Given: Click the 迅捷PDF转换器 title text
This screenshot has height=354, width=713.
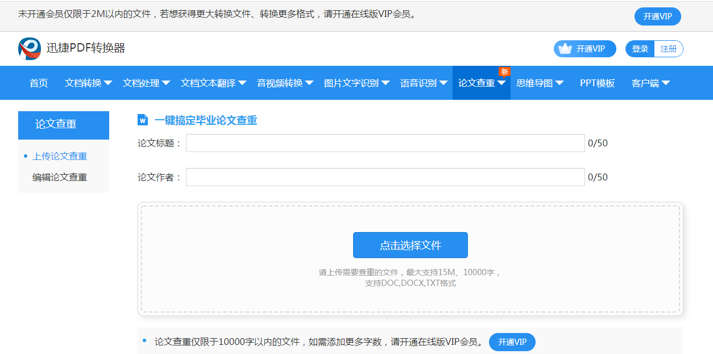Looking at the screenshot, I should coord(86,48).
